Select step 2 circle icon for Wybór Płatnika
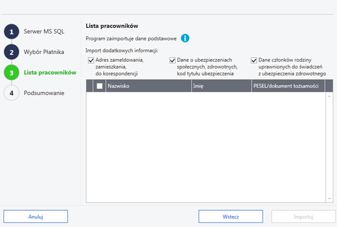337x227 pixels. (x=12, y=52)
